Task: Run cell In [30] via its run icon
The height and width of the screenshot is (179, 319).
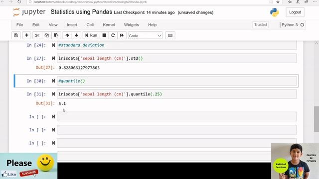Action: point(53,81)
